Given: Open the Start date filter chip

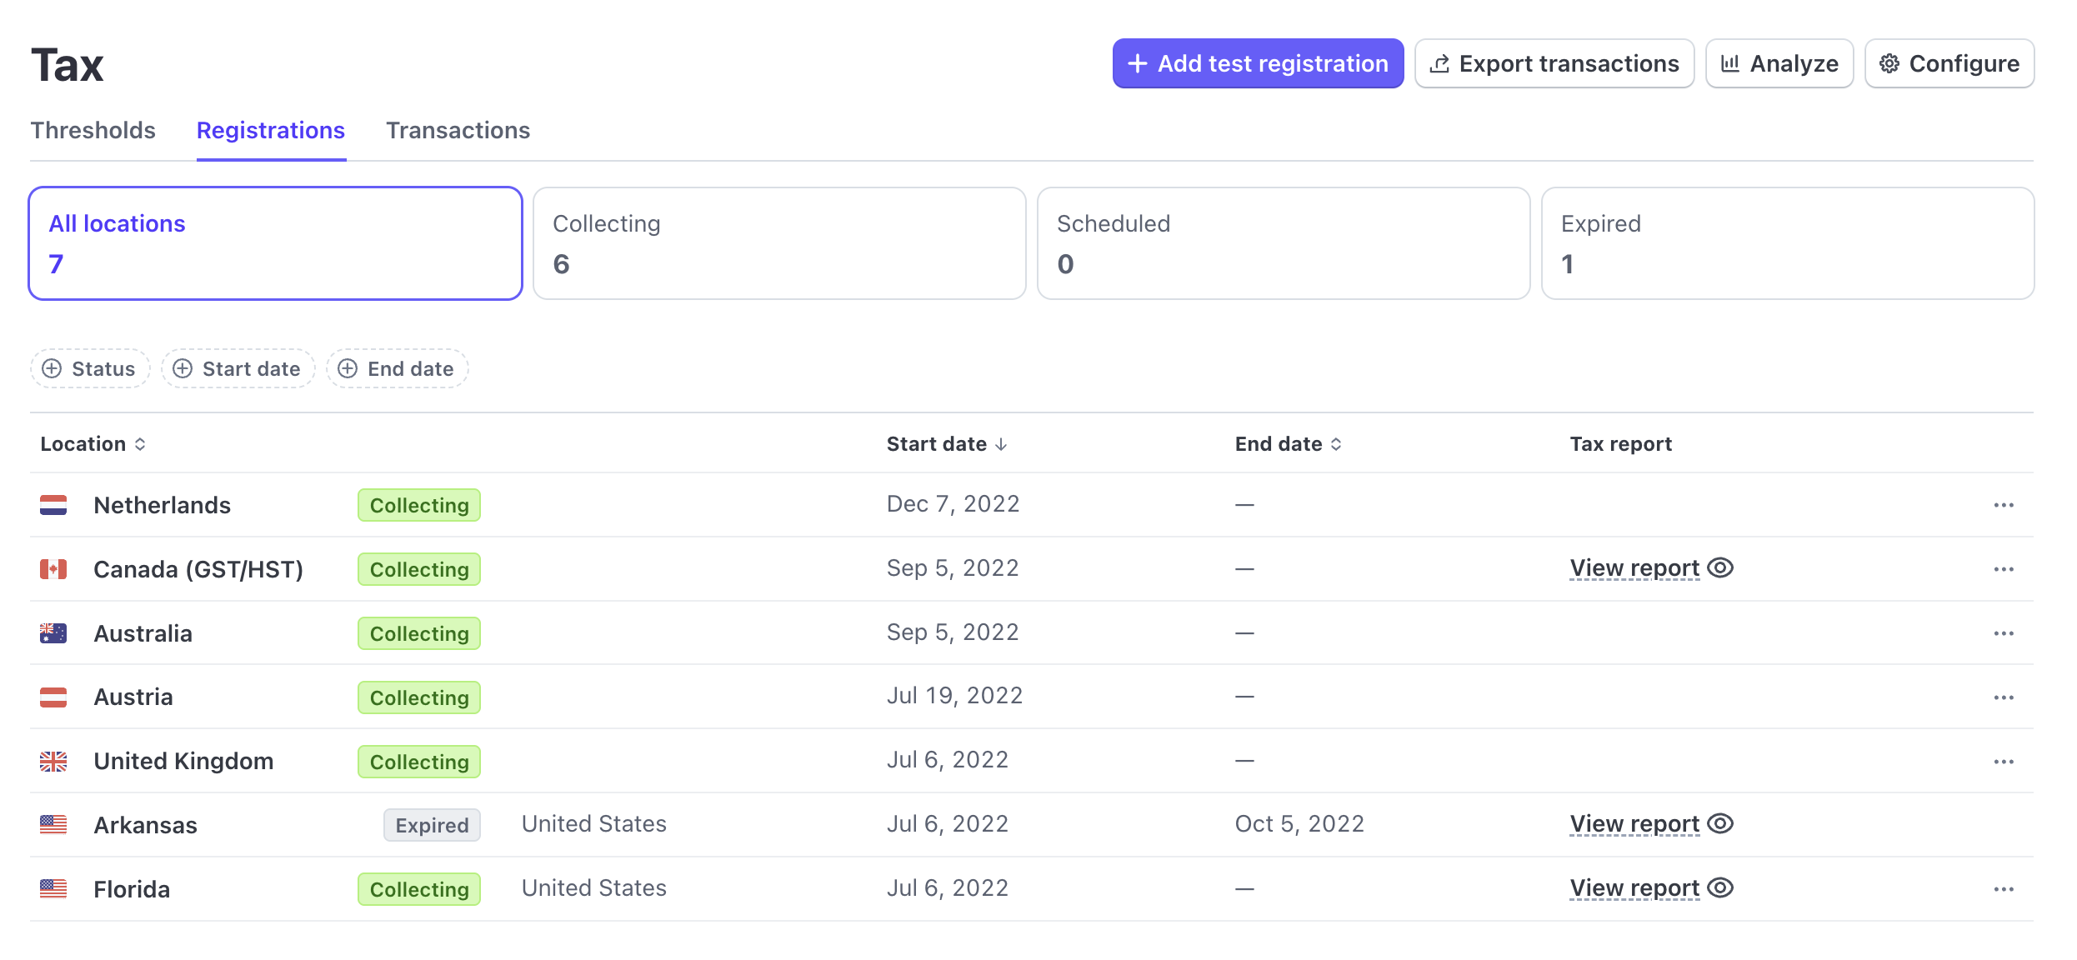Looking at the screenshot, I should [238, 368].
